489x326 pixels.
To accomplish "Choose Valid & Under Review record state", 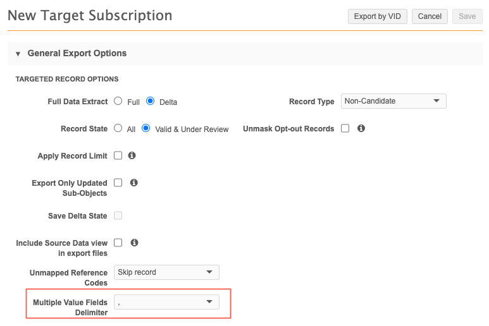I will pyautogui.click(x=146, y=128).
